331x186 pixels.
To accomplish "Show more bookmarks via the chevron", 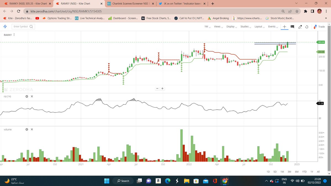I will click(326, 18).
